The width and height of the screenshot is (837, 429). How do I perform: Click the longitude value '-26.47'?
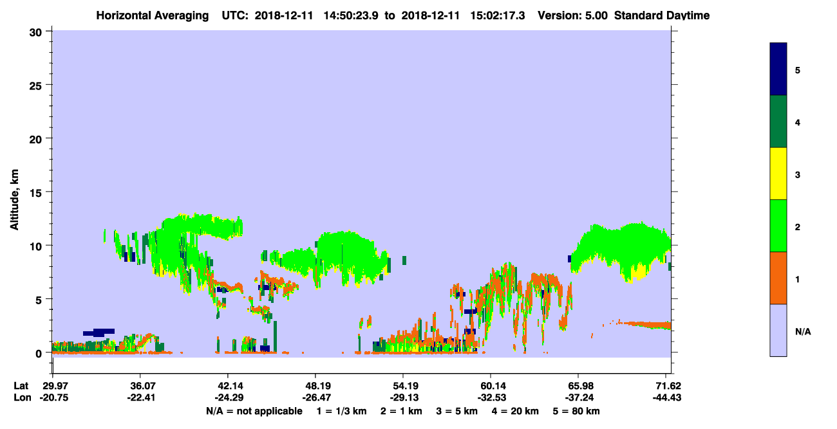[x=315, y=397]
